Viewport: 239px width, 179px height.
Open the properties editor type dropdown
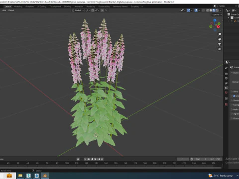[228, 62]
